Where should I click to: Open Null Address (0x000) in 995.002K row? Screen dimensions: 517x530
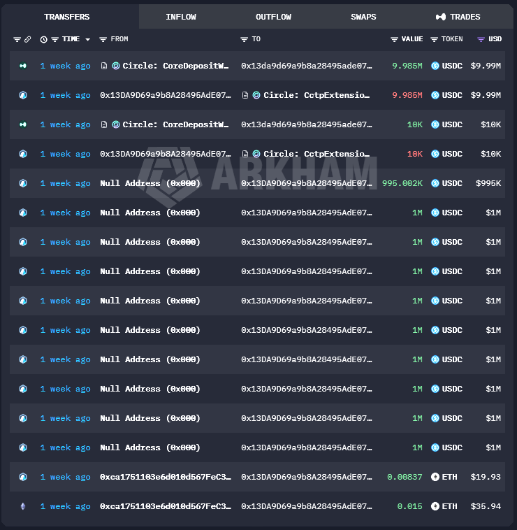(x=150, y=183)
